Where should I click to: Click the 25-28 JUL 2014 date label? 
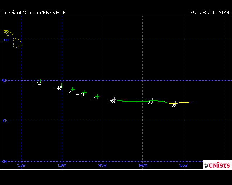210,13
